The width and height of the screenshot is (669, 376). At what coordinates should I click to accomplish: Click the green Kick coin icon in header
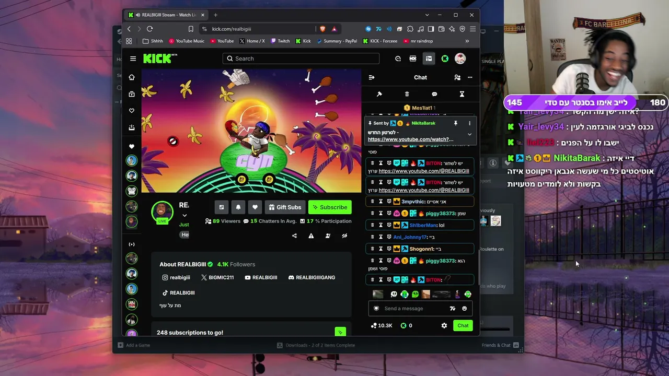445,58
